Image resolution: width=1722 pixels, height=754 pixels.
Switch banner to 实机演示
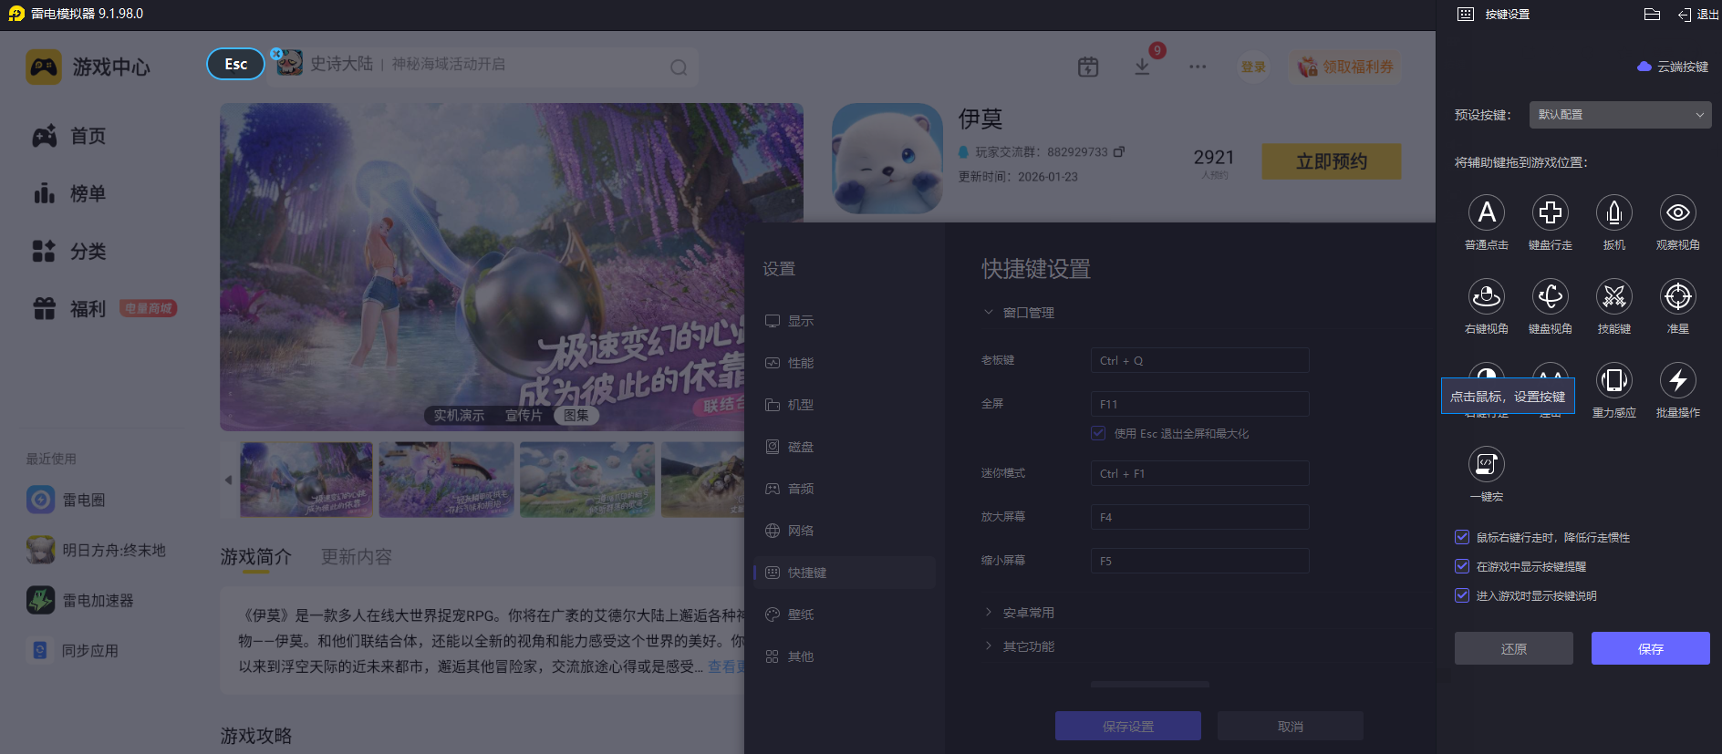pos(459,416)
